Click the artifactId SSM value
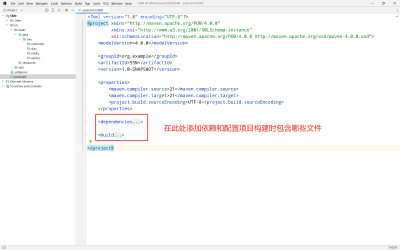Image resolution: width=400 pixels, height=250 pixels. (133, 63)
